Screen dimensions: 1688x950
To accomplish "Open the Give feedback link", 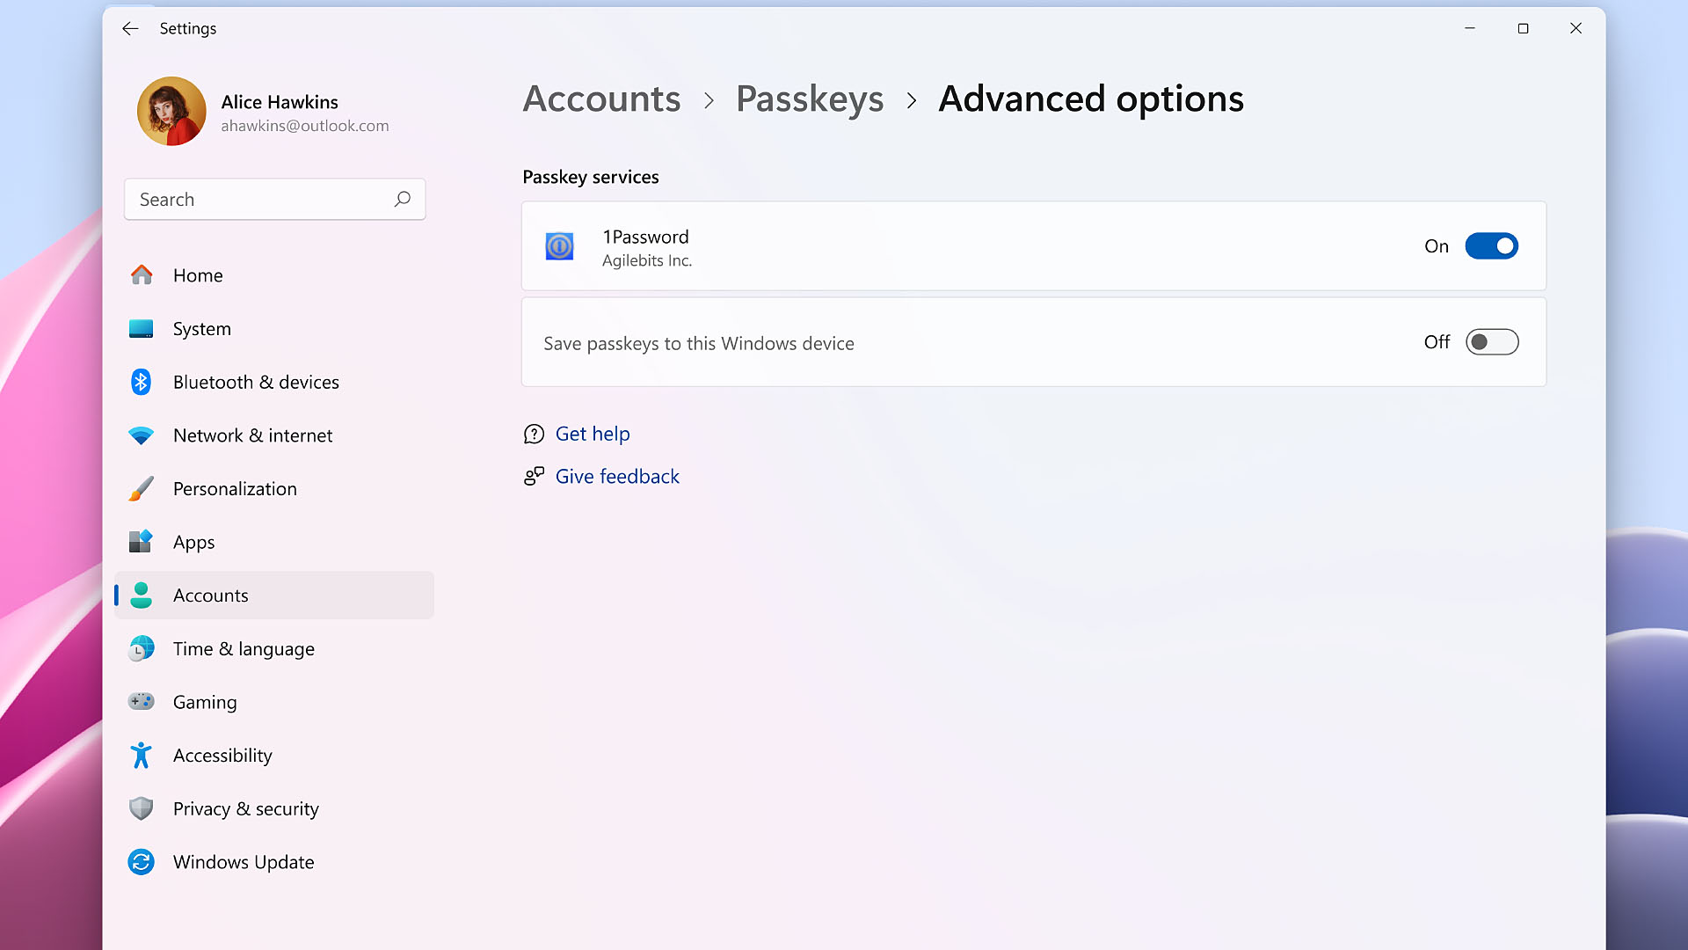I will tap(617, 476).
